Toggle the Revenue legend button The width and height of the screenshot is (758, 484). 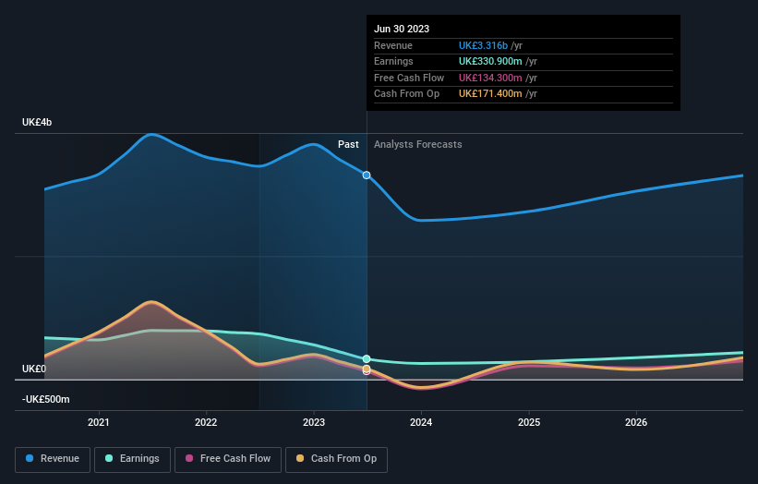click(53, 459)
